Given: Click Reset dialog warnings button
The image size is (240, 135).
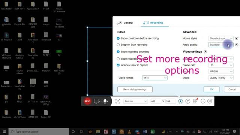Looking at the screenshot, I should 135,89.
